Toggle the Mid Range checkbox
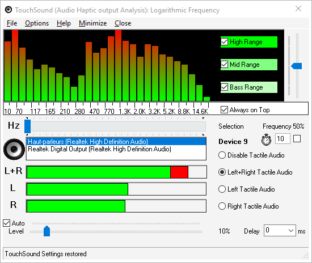This screenshot has width=312, height=263. [225, 65]
